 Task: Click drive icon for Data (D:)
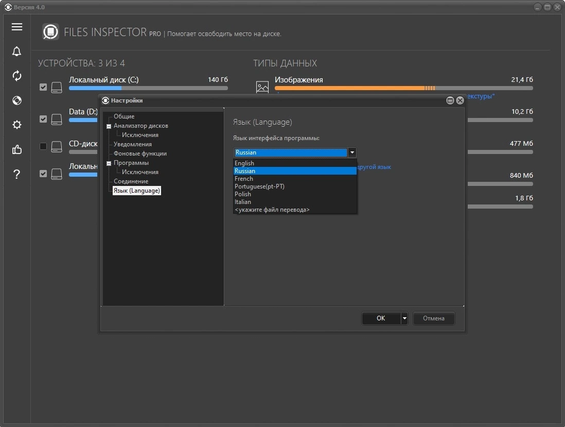coord(57,119)
